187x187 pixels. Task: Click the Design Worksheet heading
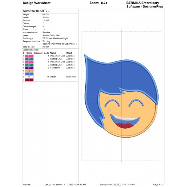[x=37, y=3]
